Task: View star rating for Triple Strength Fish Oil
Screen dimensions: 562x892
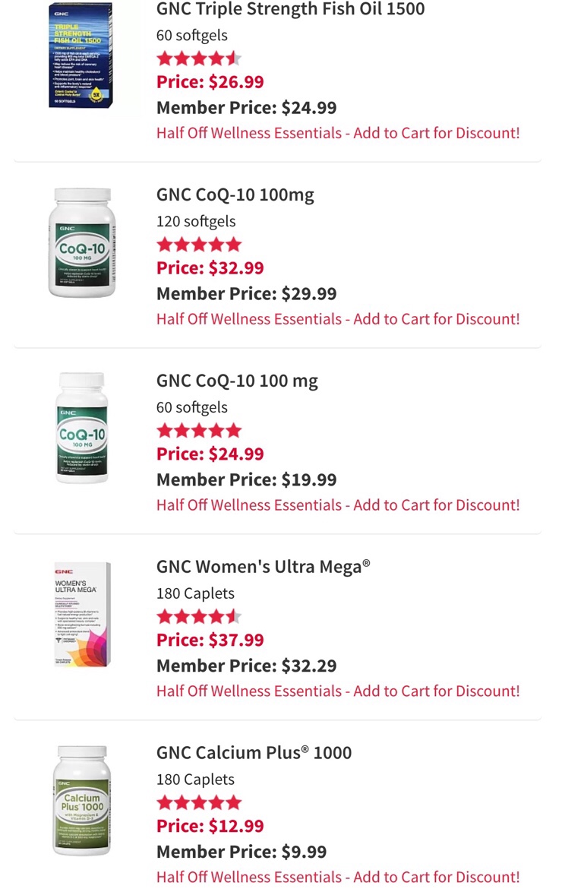Action: click(199, 58)
